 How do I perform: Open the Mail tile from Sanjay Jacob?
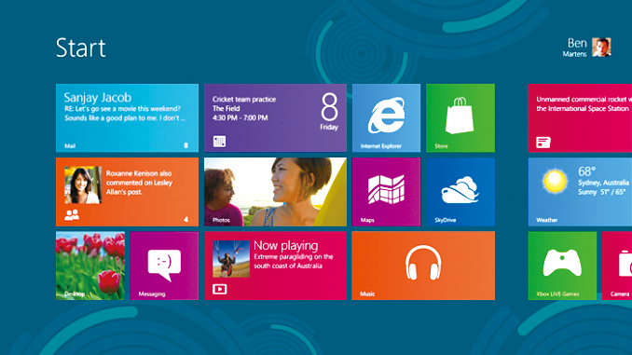pos(127,117)
